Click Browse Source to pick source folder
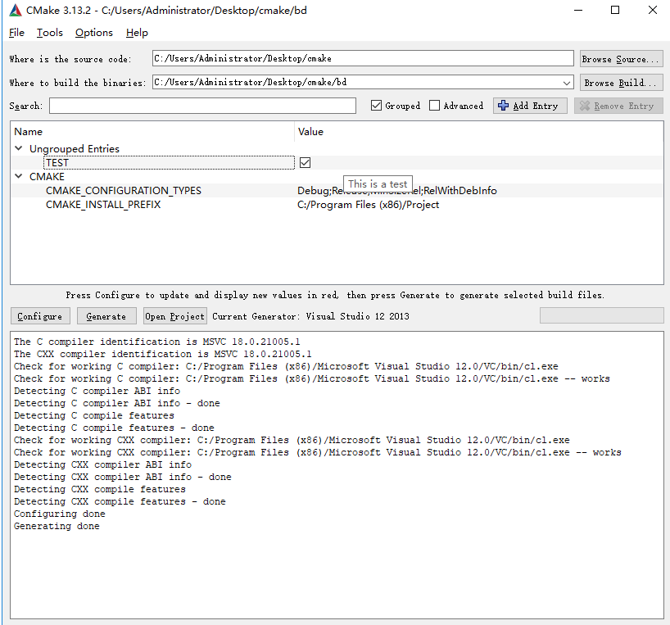Image resolution: width=670 pixels, height=625 pixels. pyautogui.click(x=621, y=58)
